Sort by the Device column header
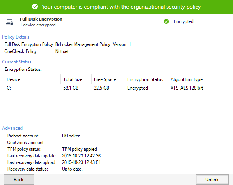This screenshot has width=233, height=185. tap(32, 79)
